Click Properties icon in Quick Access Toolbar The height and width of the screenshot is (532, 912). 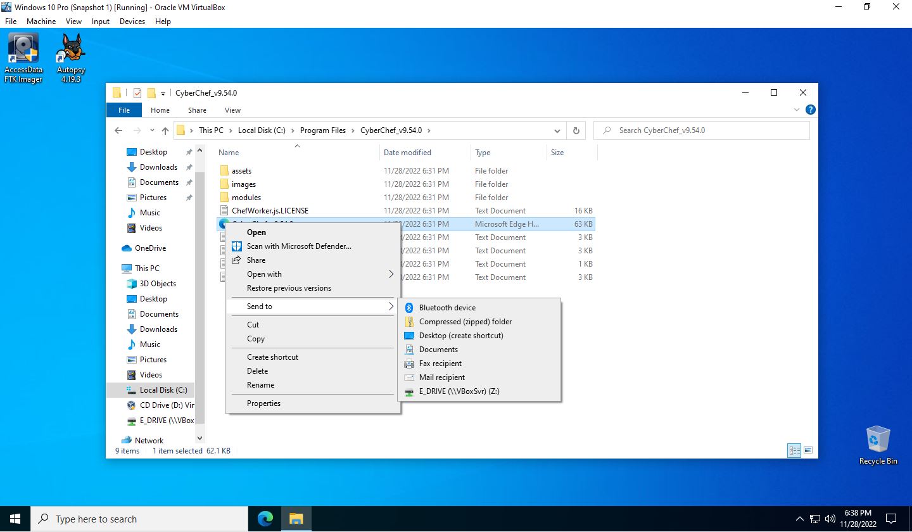pyautogui.click(x=137, y=93)
